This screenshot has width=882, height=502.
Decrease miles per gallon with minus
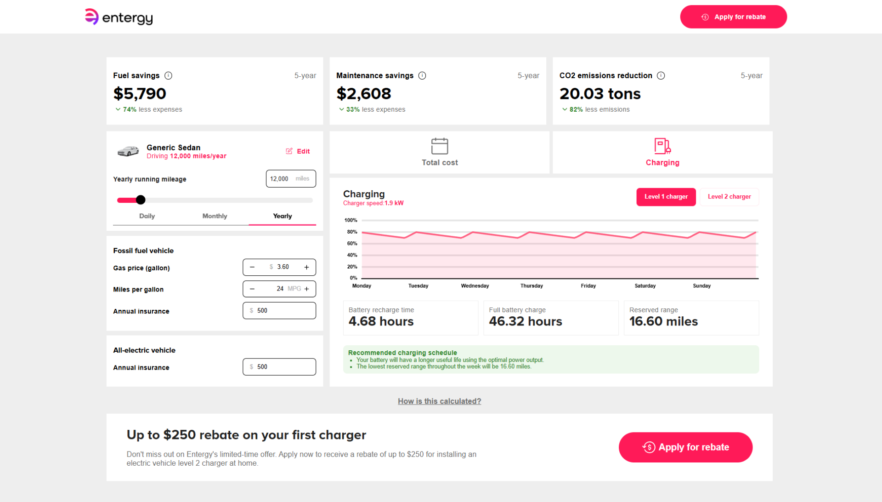point(252,289)
